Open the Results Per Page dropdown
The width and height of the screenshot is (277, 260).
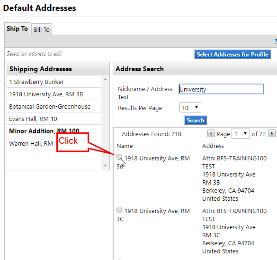click(x=190, y=108)
